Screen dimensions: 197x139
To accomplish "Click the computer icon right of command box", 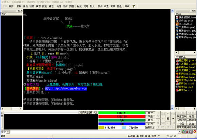I will [184, 132].
